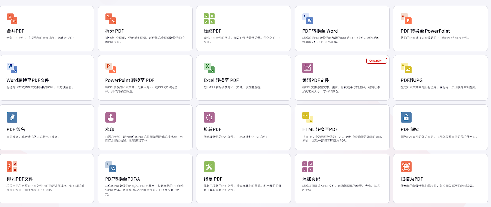This screenshot has width=491, height=207.
Task: Click the 排列PDF文件 description text
Action: pyautogui.click(x=45, y=188)
